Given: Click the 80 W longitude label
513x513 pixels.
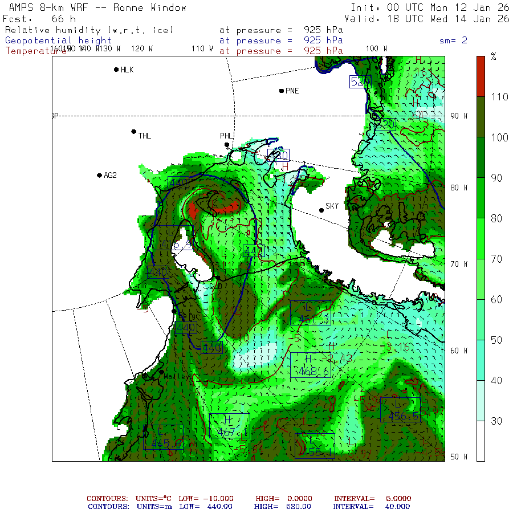Looking at the screenshot, I should click(x=459, y=188).
